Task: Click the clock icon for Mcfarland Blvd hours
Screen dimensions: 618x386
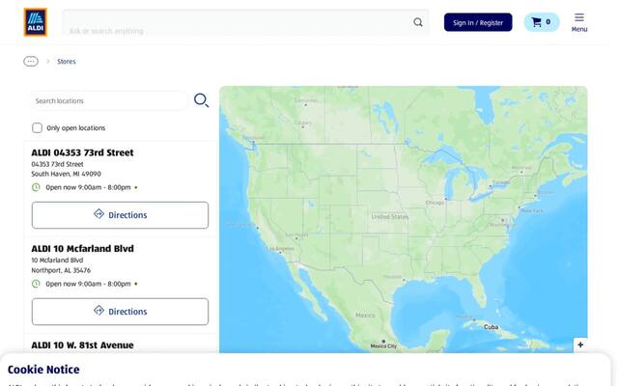Action: pos(36,284)
